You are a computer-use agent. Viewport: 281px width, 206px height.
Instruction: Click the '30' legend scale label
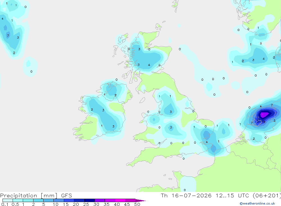pos(96,204)
